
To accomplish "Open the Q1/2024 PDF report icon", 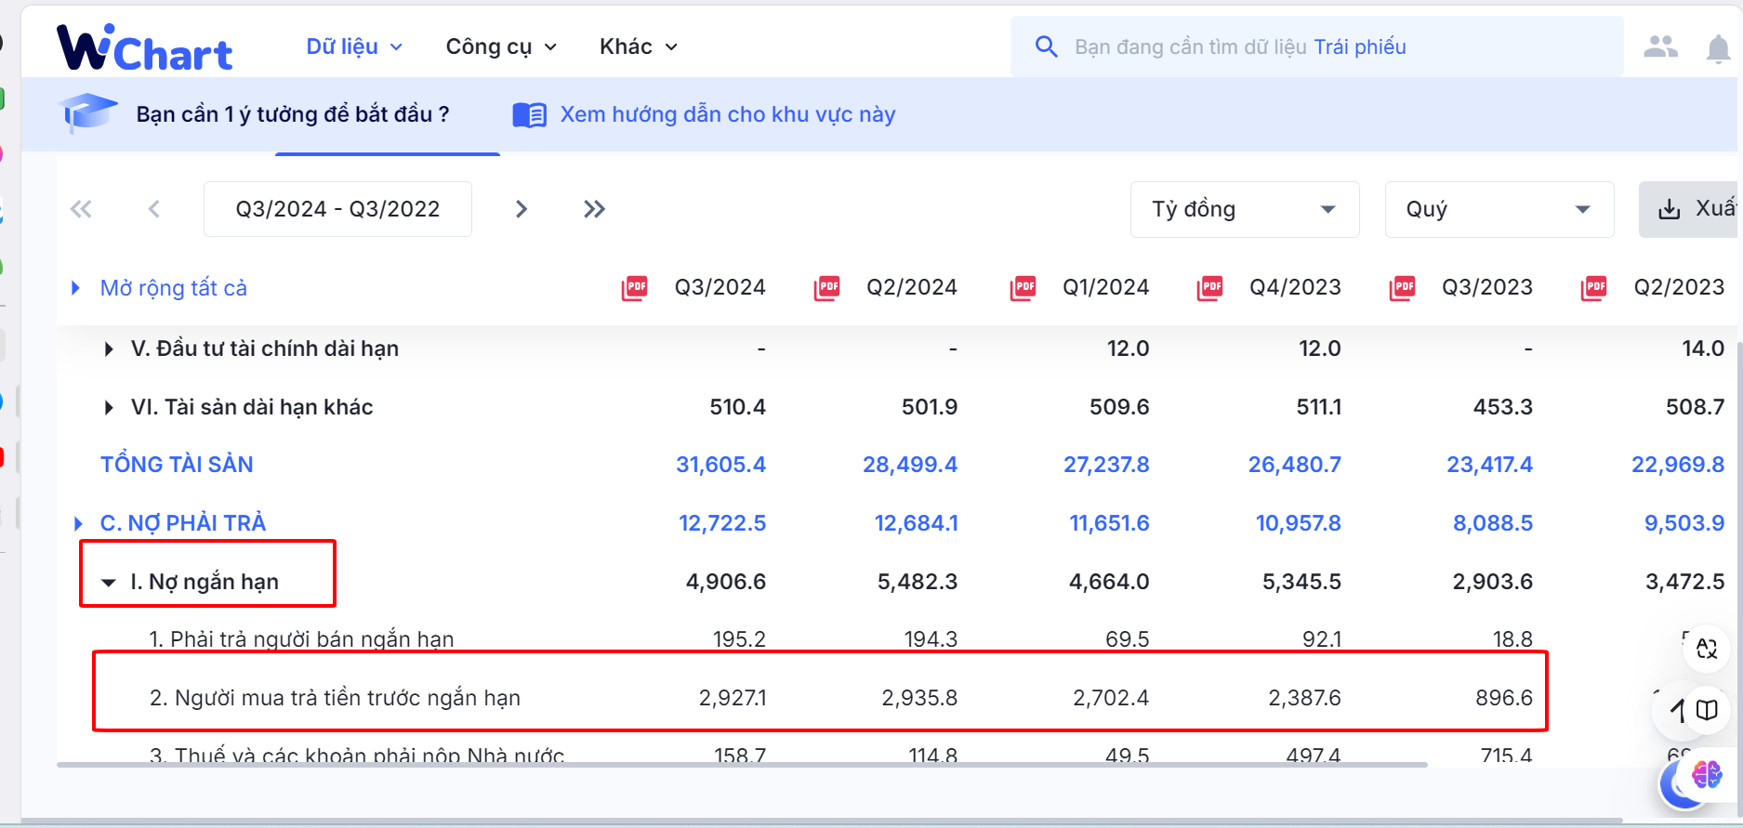I will click(x=1023, y=288).
